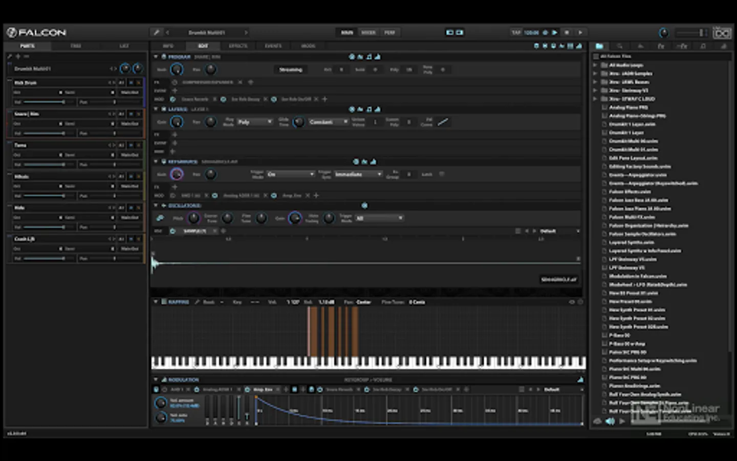The height and width of the screenshot is (461, 737).
Task: Open the file browser folder tab
Action: click(x=599, y=46)
